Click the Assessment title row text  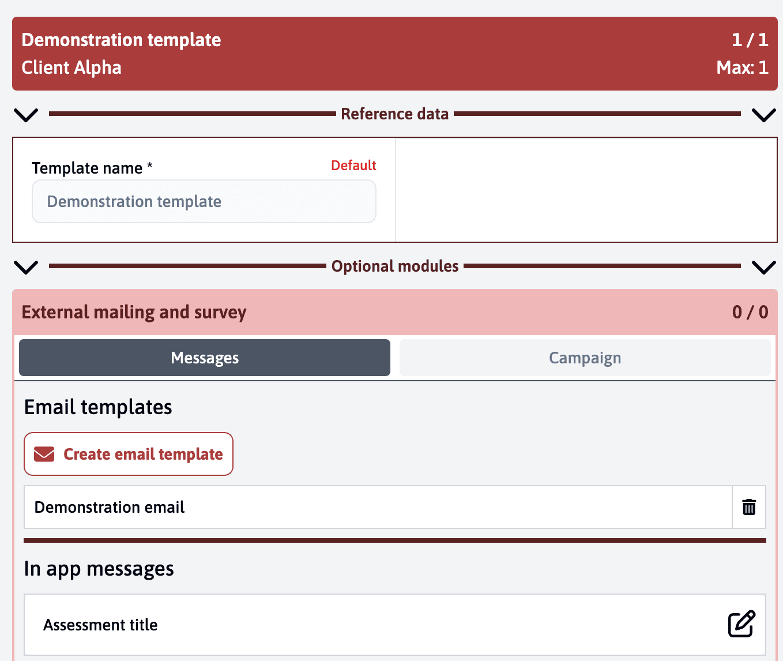(100, 625)
